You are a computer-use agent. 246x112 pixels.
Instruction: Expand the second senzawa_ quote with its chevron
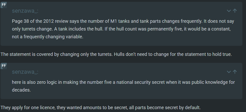229,72
